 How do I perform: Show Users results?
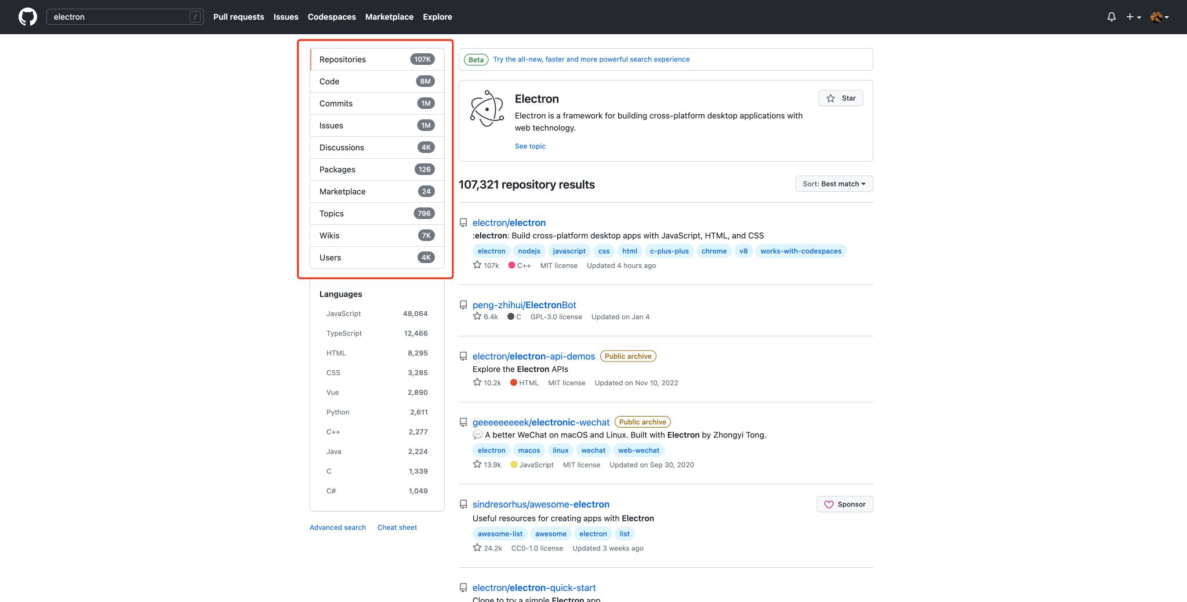(x=377, y=258)
